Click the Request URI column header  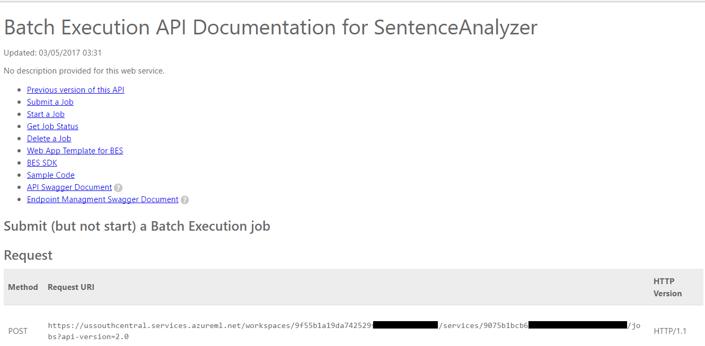coord(71,287)
